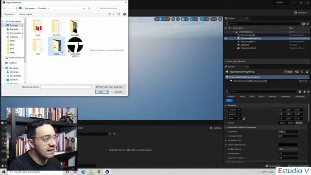The width and height of the screenshot is (311, 175).
Task: Set Mobility to Movable
Action: [x=299, y=123]
